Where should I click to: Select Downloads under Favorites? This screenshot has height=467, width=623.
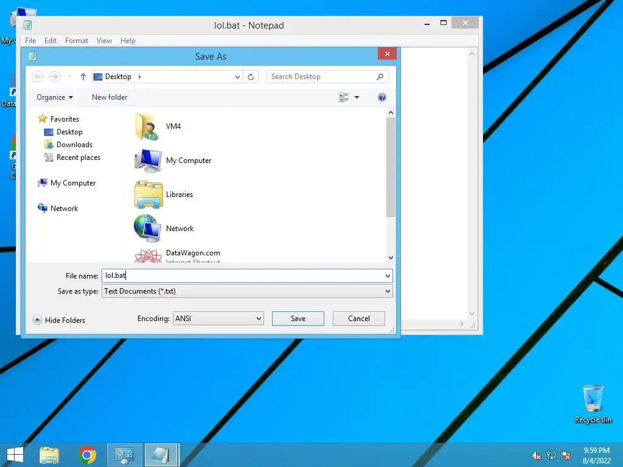point(68,145)
